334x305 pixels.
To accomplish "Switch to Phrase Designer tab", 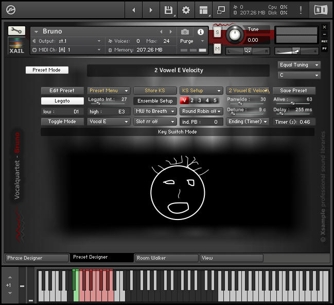I will (x=37, y=258).
